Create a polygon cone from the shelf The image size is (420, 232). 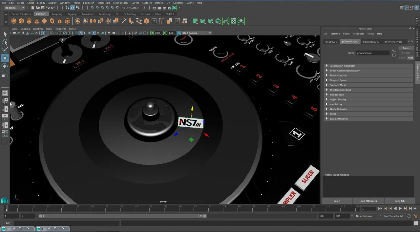pos(37,21)
